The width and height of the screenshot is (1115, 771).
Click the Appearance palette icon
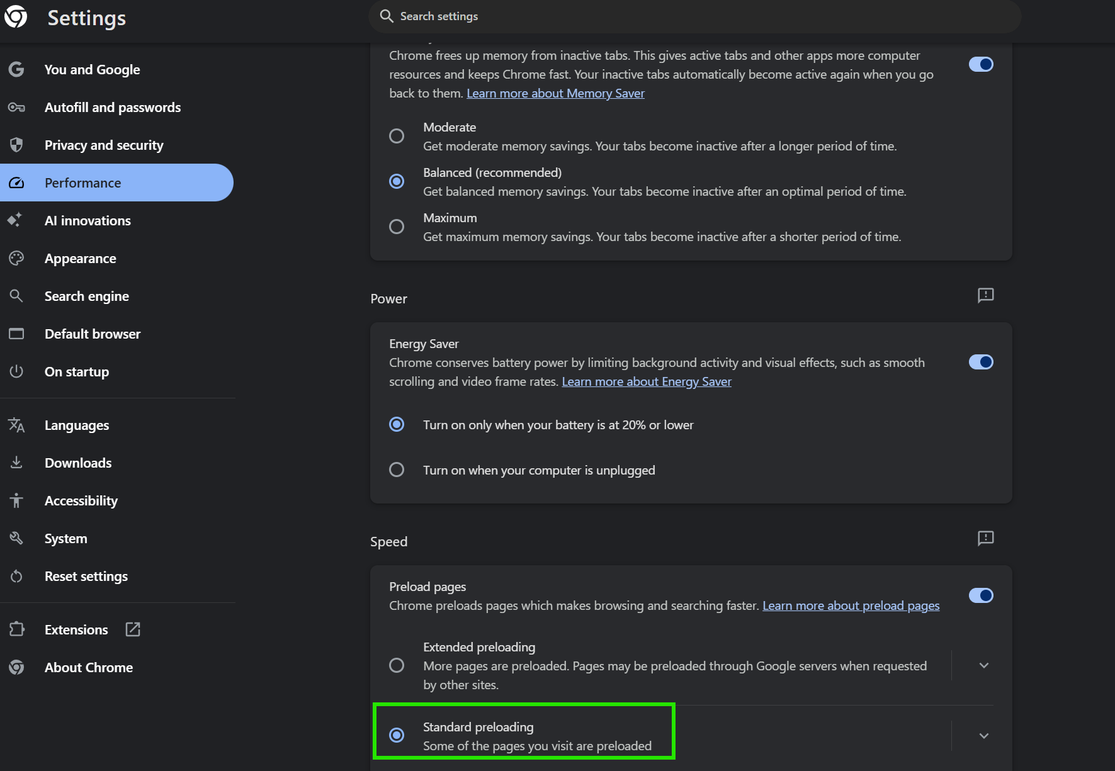pyautogui.click(x=16, y=258)
